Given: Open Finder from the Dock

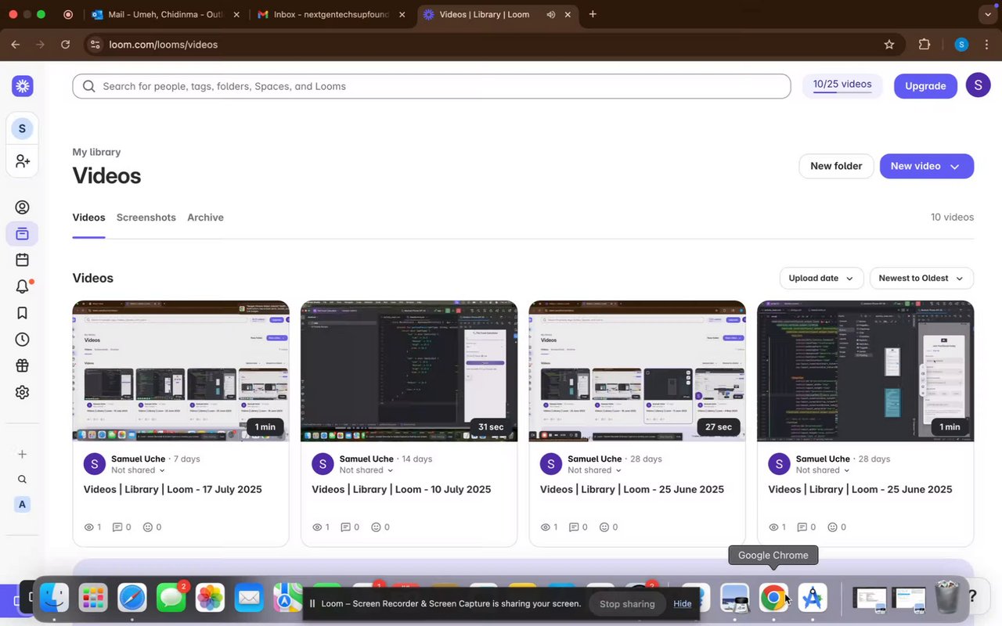Looking at the screenshot, I should tap(54, 598).
